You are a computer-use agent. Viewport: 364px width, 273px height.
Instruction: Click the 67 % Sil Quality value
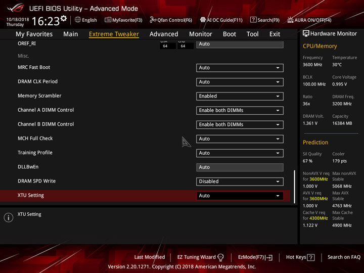click(x=307, y=161)
